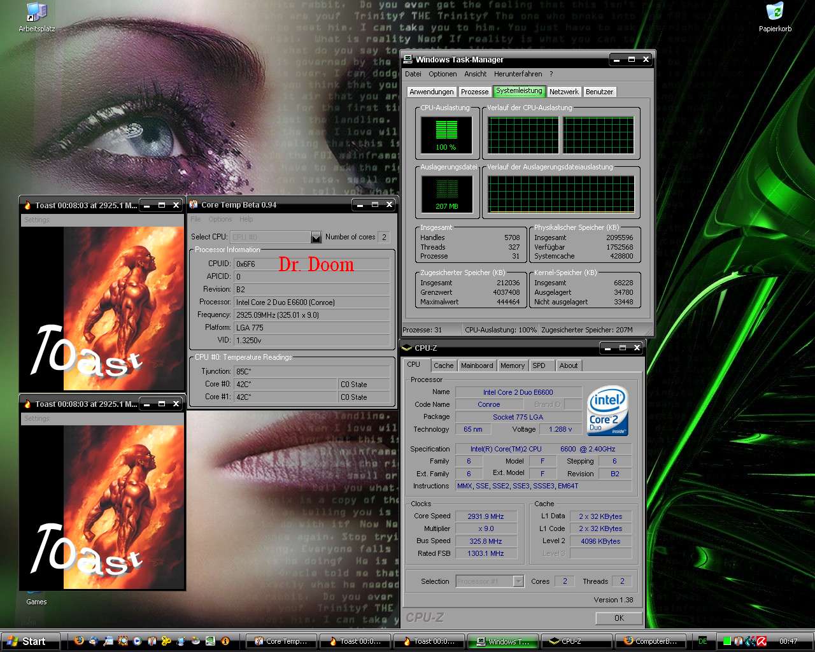The image size is (815, 652).
Task: Switch to Anwendungen tab
Action: (x=432, y=92)
